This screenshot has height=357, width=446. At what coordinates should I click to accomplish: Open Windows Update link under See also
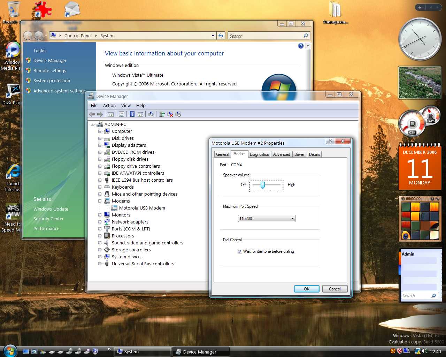point(51,209)
